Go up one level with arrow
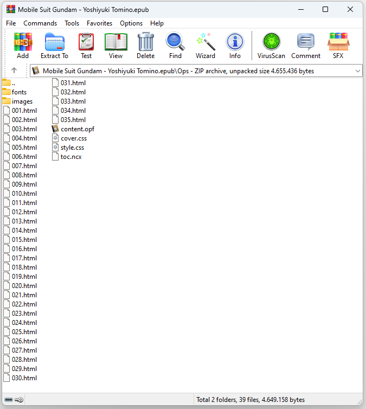The image size is (366, 409). tap(14, 70)
